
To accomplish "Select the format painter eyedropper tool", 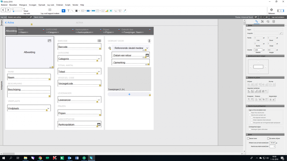I will pyautogui.click(x=125, y=11).
